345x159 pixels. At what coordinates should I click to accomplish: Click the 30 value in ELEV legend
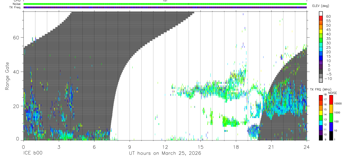pos(328,43)
